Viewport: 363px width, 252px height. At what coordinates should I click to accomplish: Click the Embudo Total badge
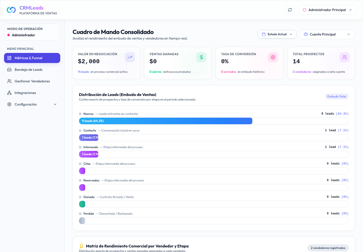click(x=337, y=97)
